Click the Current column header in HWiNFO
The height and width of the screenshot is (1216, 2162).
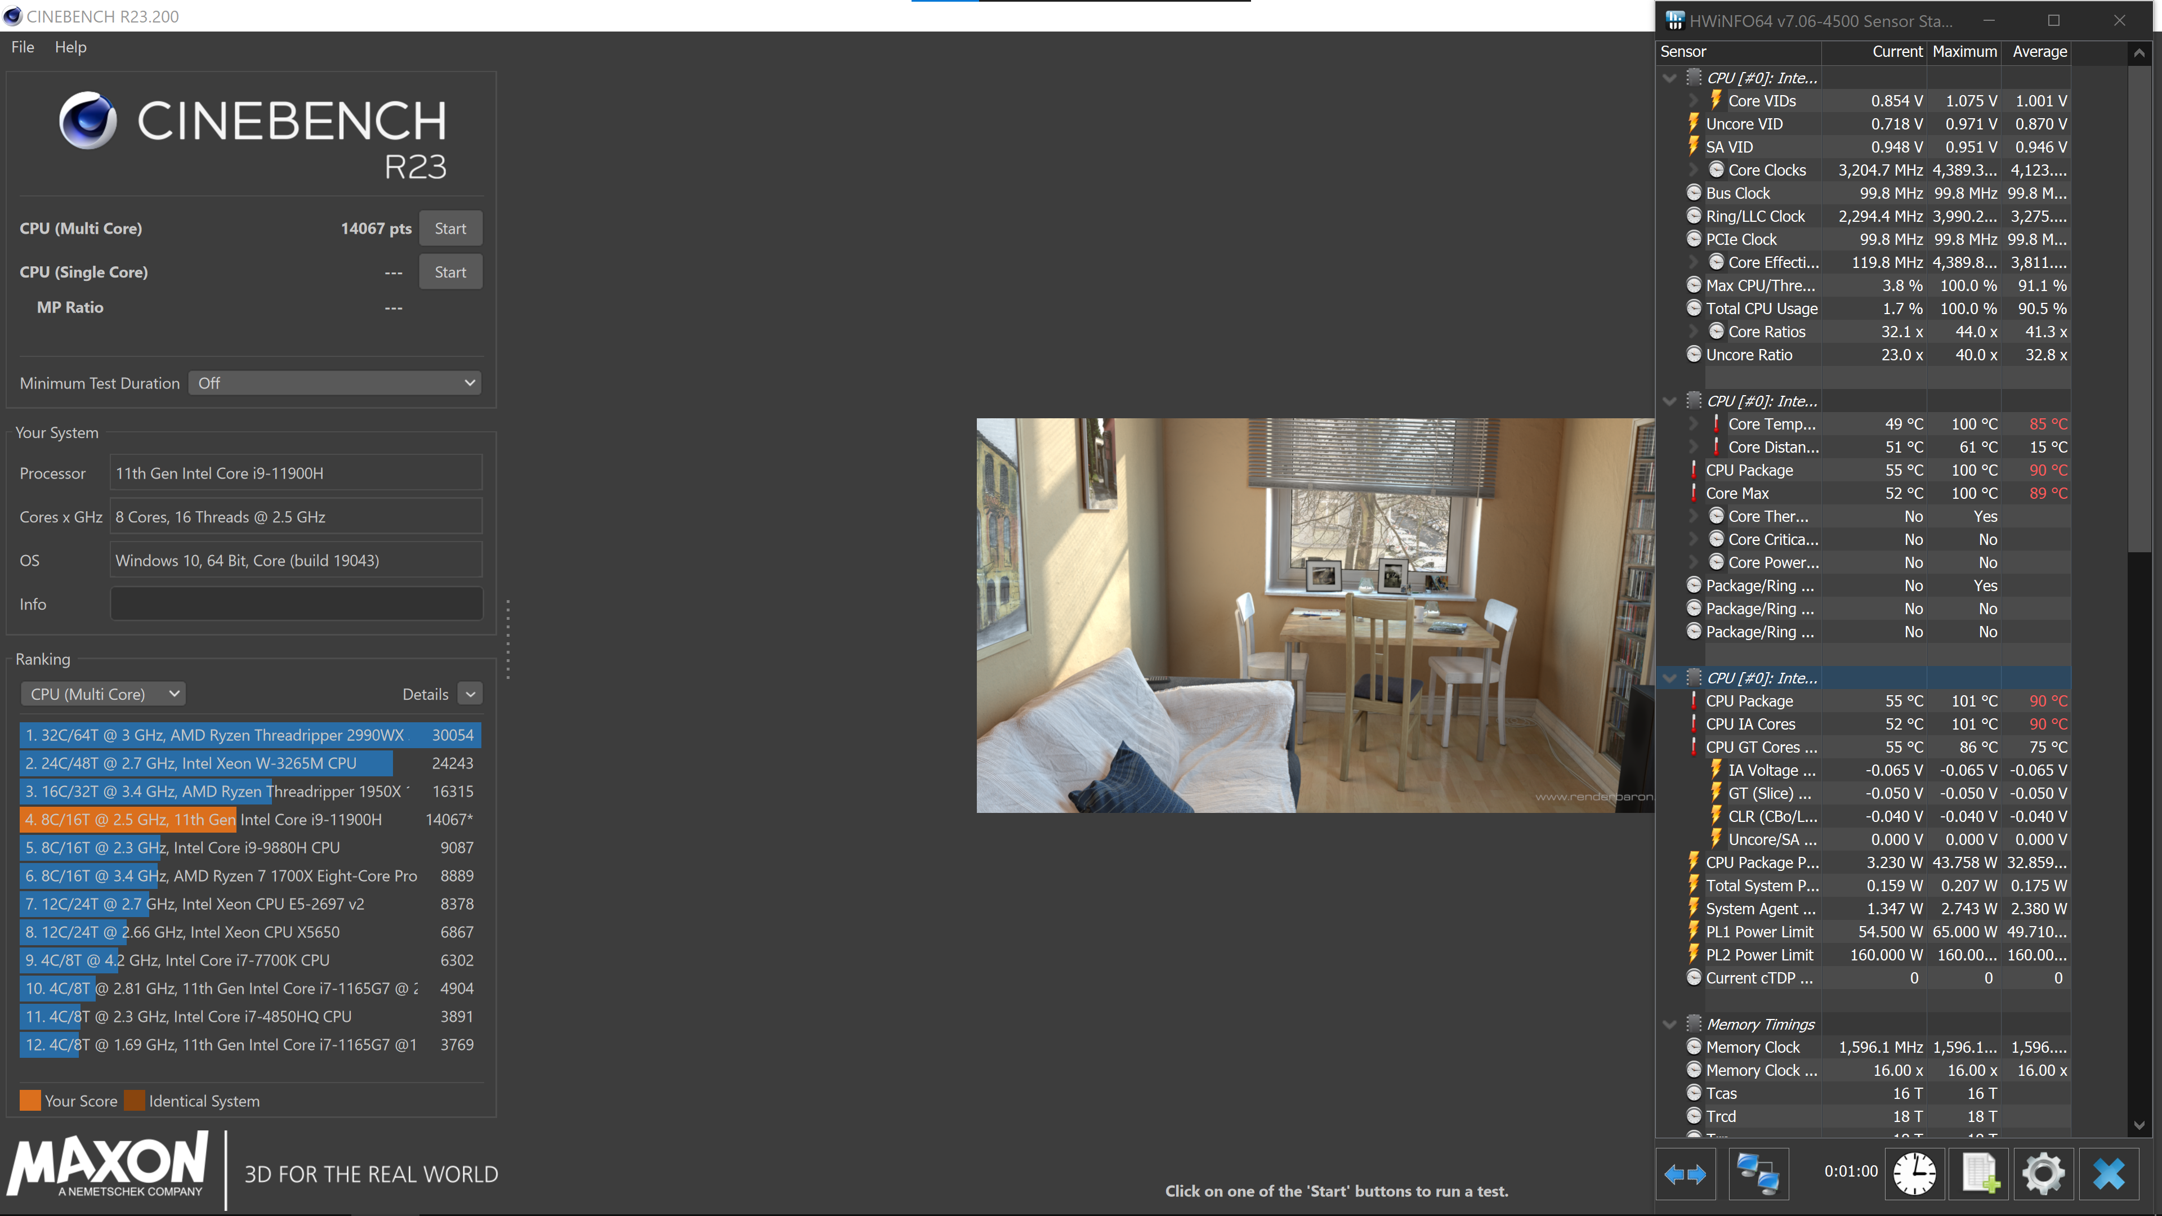pyautogui.click(x=1874, y=51)
